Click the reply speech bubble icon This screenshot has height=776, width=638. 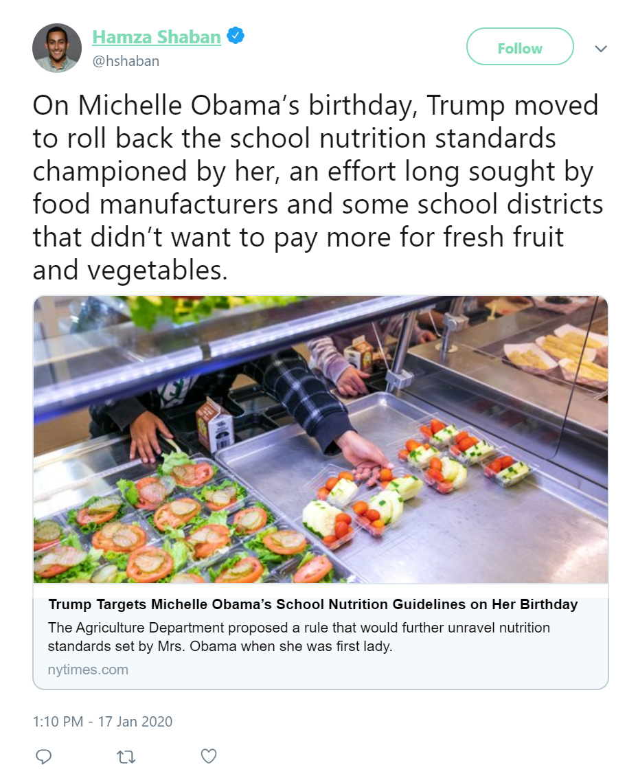[x=44, y=757]
